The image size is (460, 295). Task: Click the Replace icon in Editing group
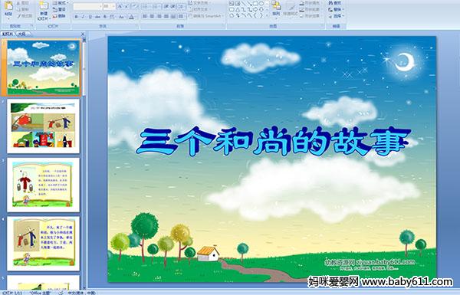[x=335, y=9]
